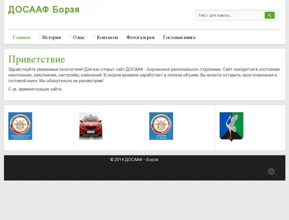This screenshot has height=220, width=289.
Task: Open the red car autoschool image
Action: coord(91,126)
